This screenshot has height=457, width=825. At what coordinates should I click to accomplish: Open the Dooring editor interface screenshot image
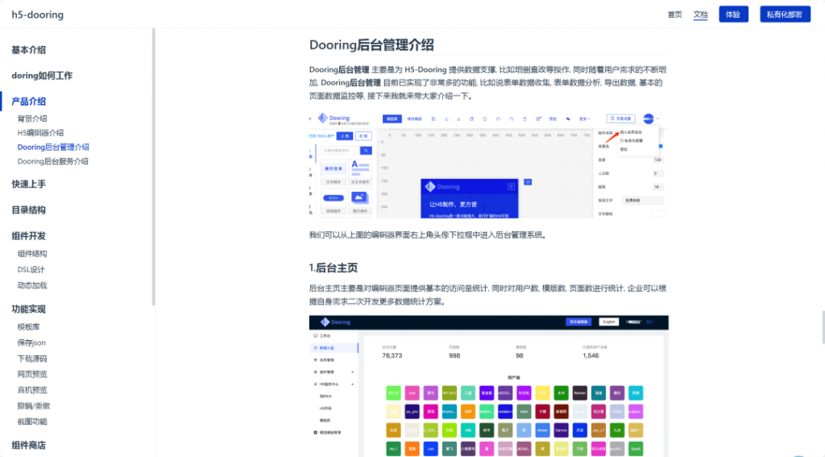488,164
